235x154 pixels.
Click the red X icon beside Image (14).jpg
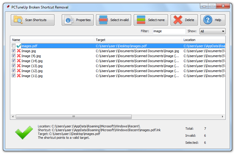click(19, 61)
